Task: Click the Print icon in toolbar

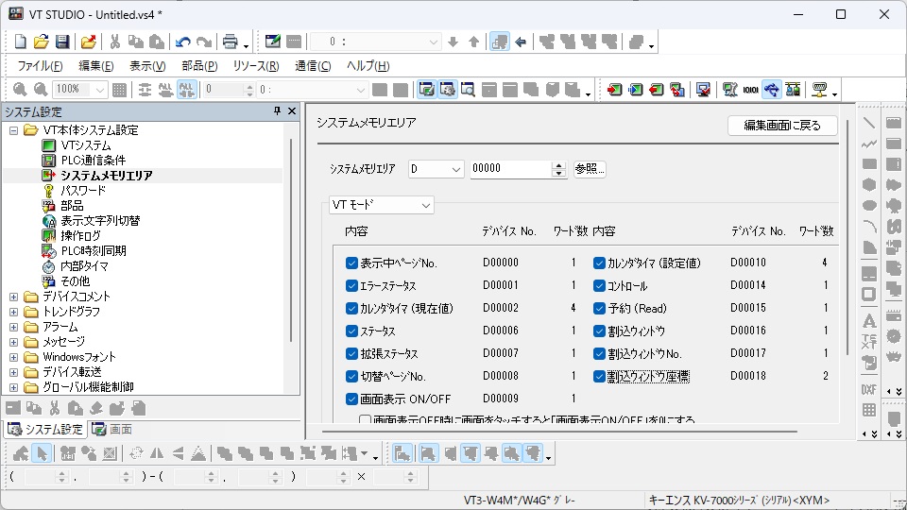Action: pyautogui.click(x=230, y=42)
